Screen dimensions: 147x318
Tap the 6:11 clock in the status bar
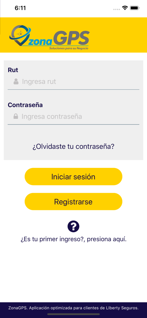(20, 8)
